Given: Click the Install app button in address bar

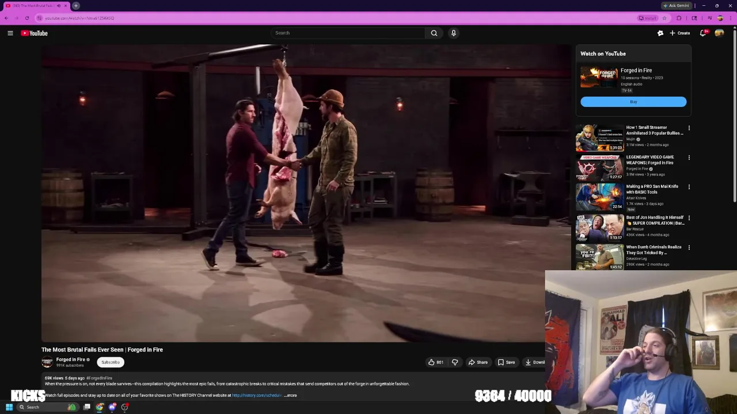Looking at the screenshot, I should [x=648, y=18].
